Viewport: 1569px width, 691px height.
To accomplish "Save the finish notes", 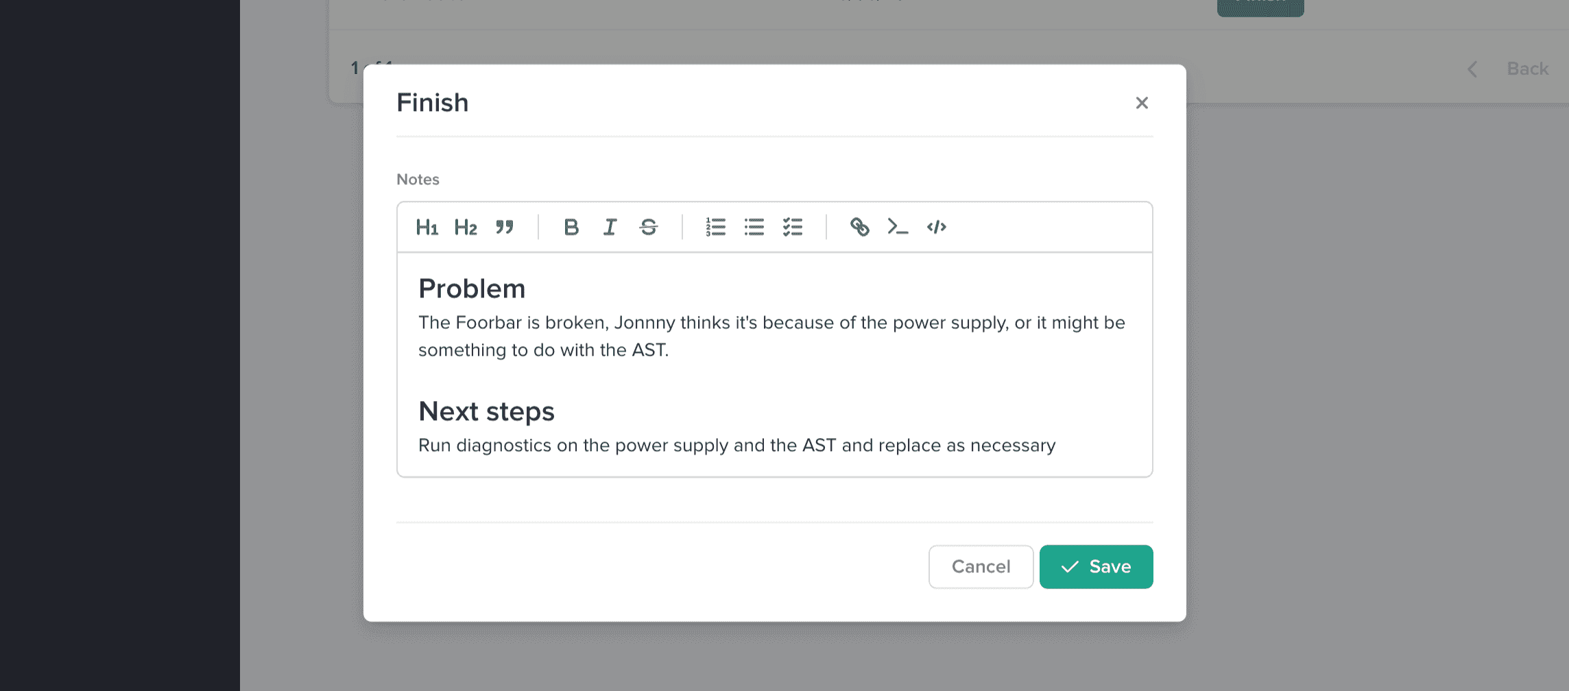I will (x=1096, y=567).
